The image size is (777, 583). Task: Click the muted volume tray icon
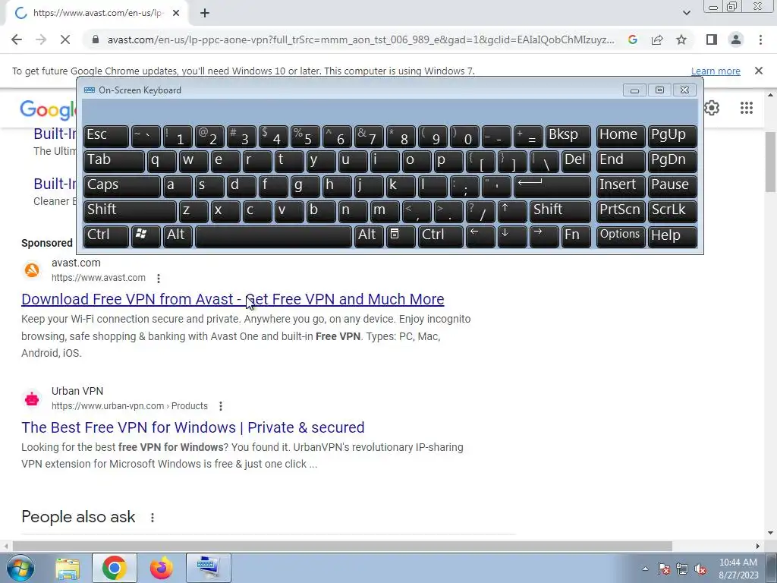click(x=700, y=569)
